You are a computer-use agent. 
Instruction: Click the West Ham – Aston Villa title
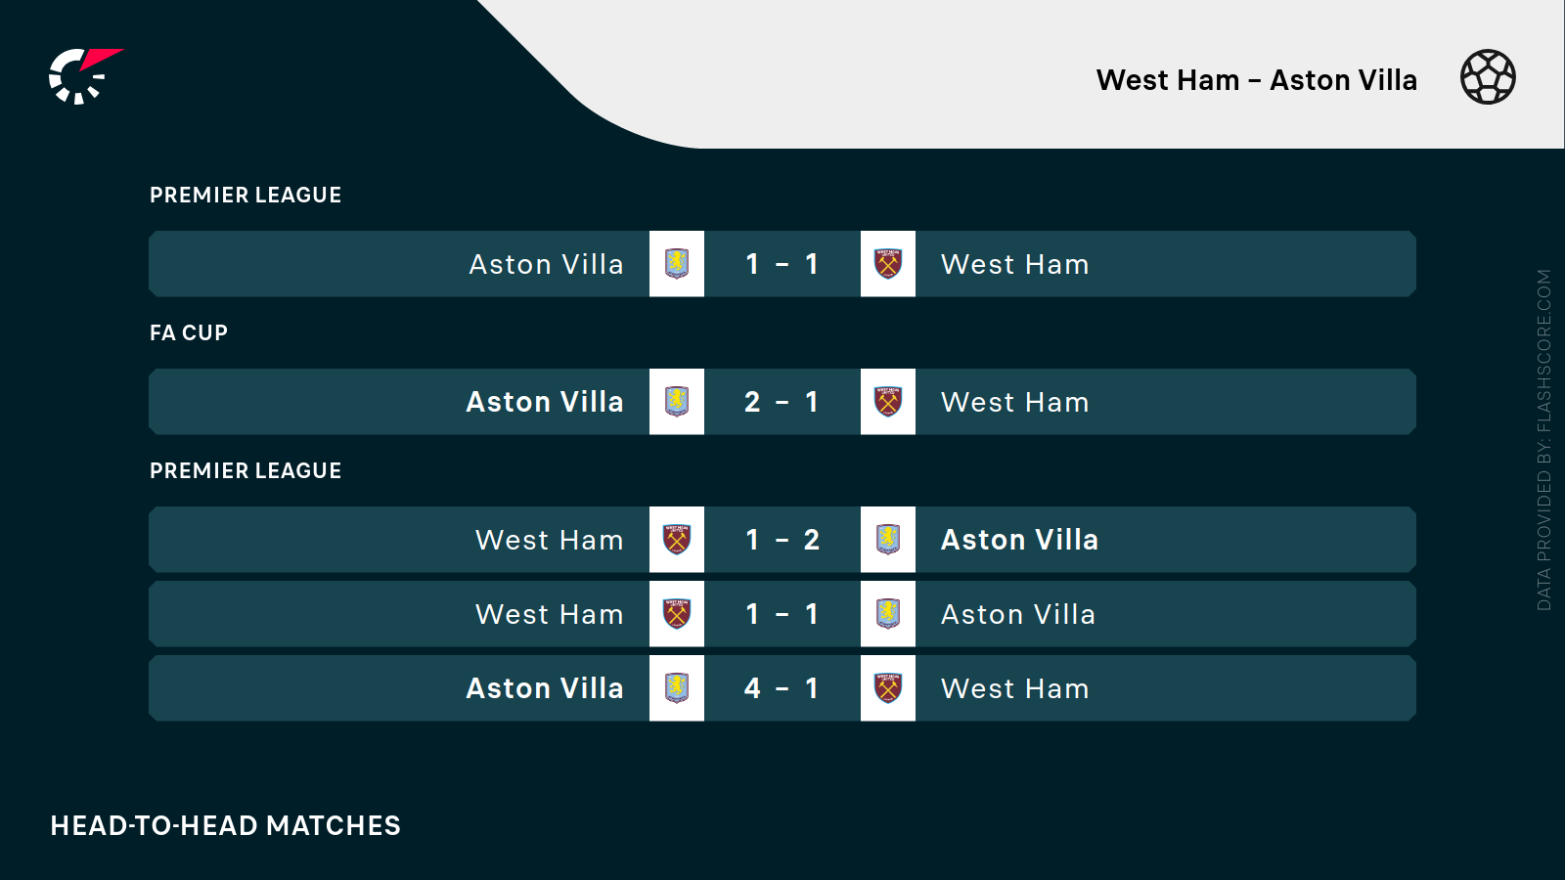1256,80
